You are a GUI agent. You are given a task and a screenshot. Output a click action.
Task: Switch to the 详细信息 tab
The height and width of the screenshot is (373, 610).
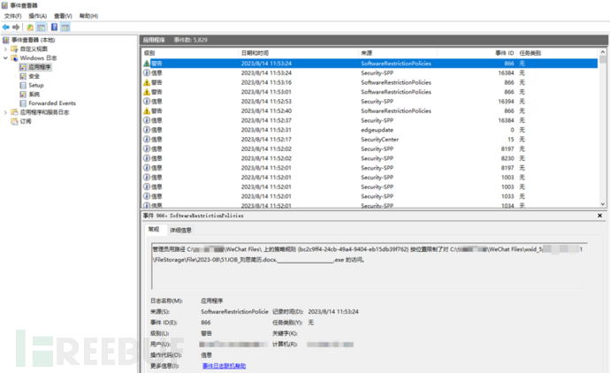178,230
